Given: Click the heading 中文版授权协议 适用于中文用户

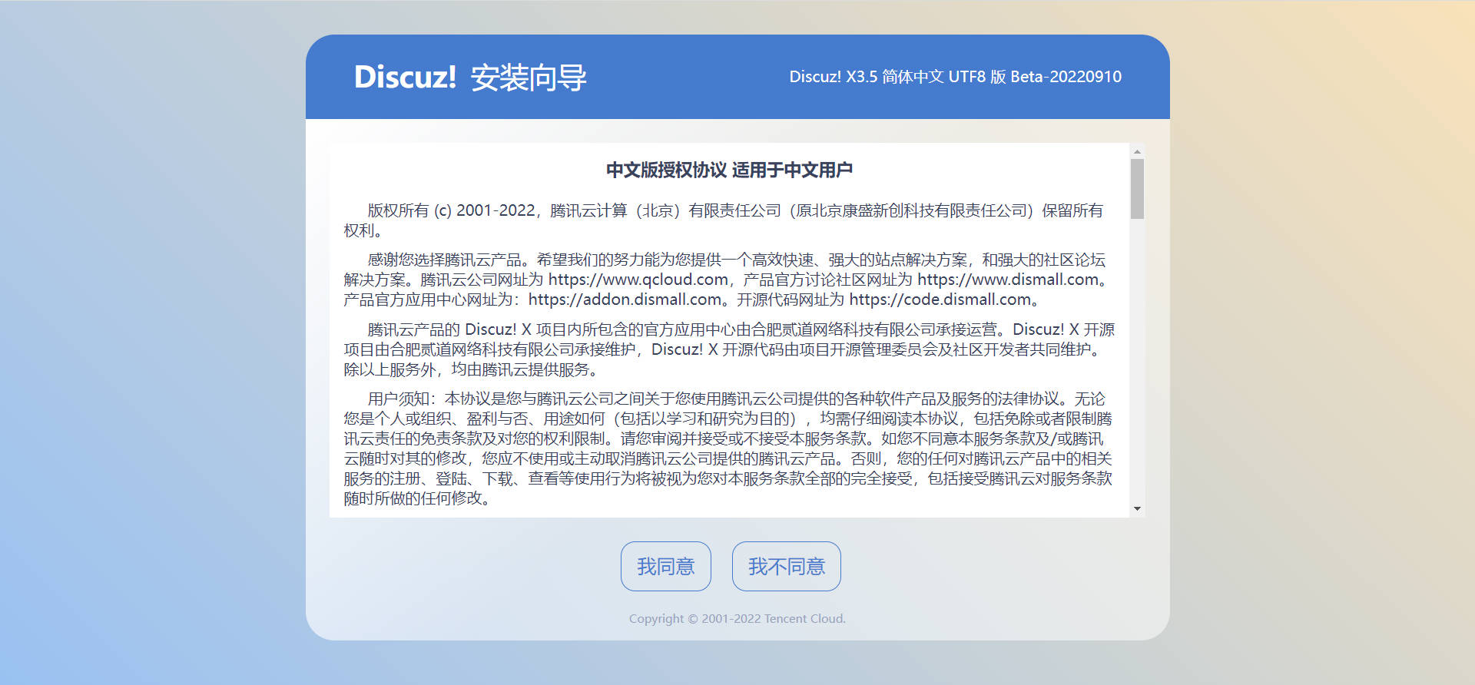Looking at the screenshot, I should (x=729, y=170).
